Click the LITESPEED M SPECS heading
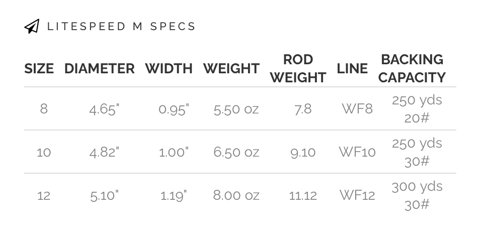Viewport: 483px width, 251px height. tap(121, 27)
